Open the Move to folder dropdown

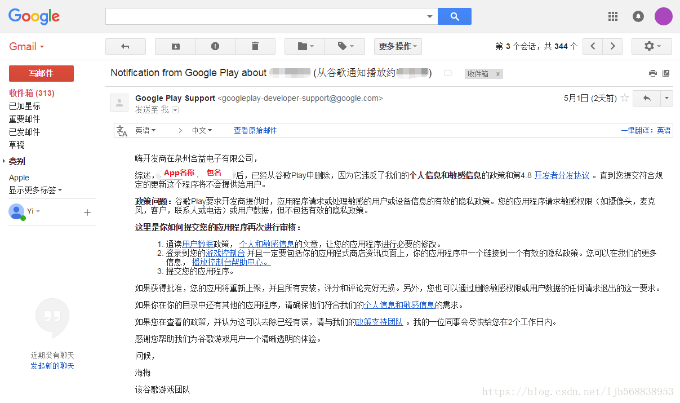(305, 46)
